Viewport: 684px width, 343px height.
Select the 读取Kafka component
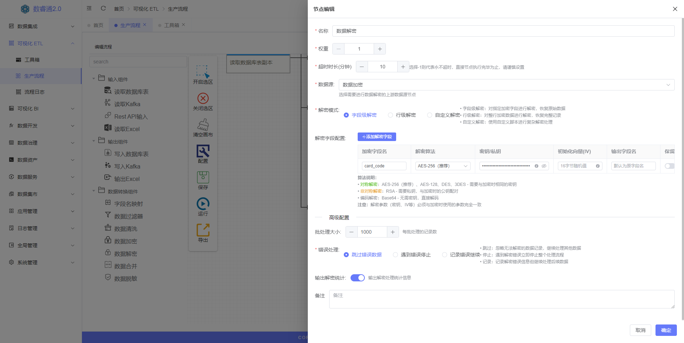point(123,104)
